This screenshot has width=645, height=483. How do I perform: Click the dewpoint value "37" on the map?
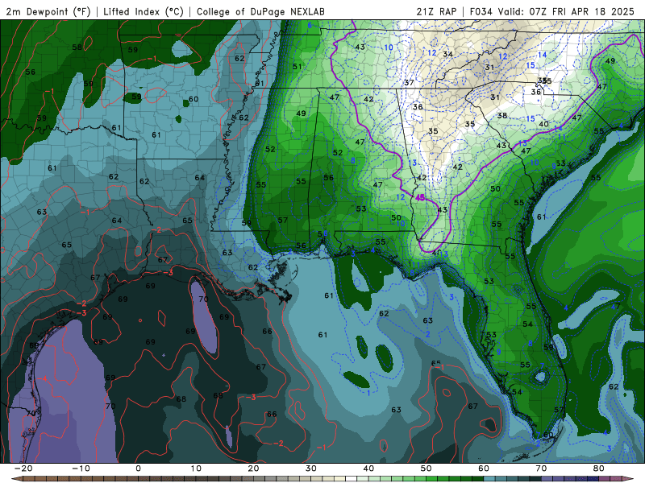tap(409, 83)
